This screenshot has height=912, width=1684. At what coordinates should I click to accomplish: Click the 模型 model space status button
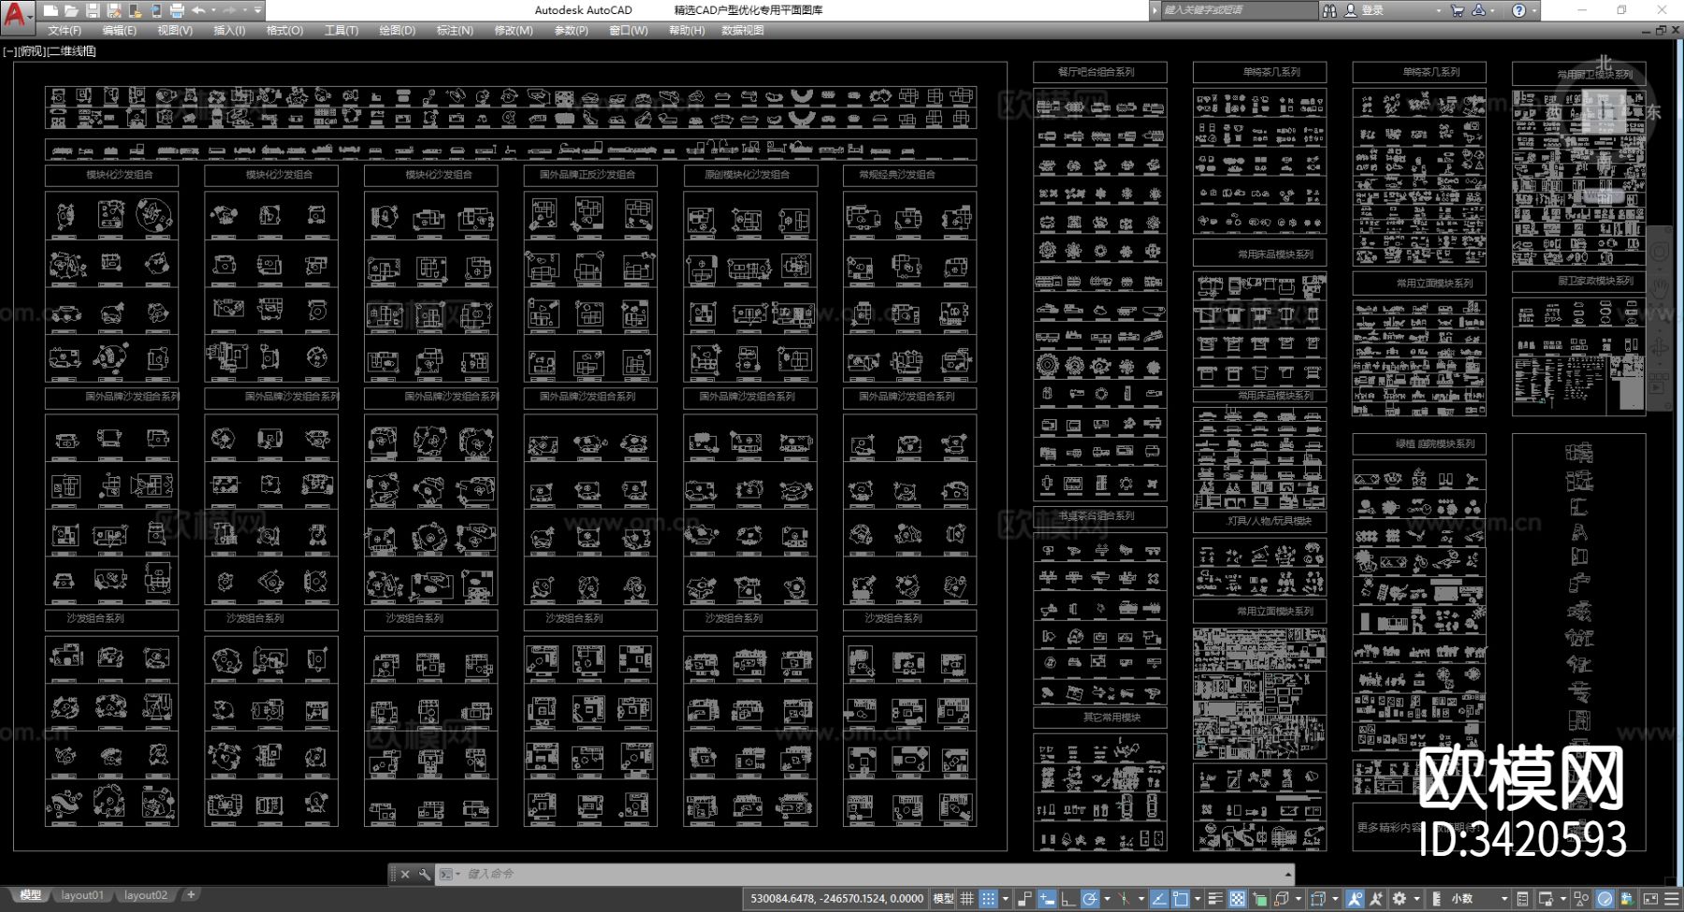tap(943, 899)
